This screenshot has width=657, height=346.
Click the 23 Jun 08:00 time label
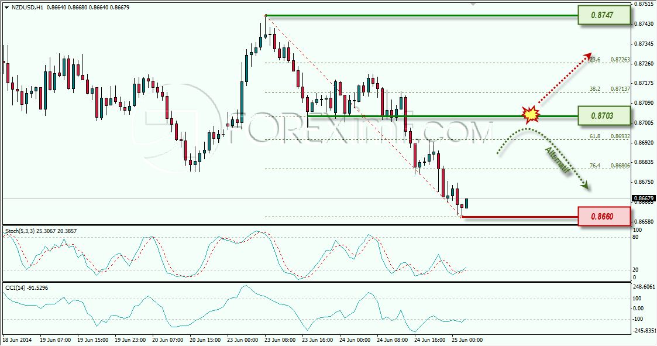point(280,340)
